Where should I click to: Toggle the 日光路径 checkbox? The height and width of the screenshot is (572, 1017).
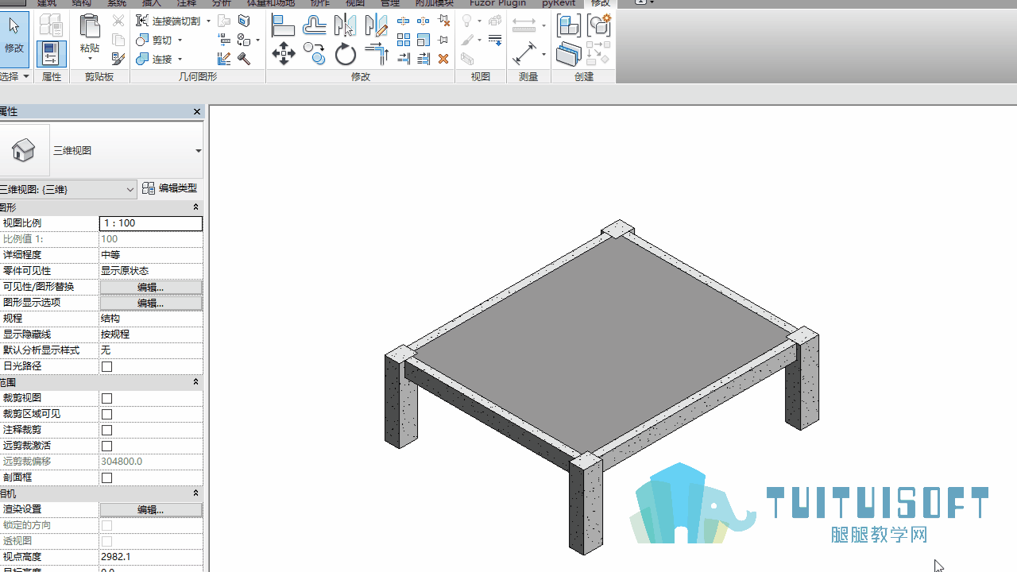[x=107, y=366]
